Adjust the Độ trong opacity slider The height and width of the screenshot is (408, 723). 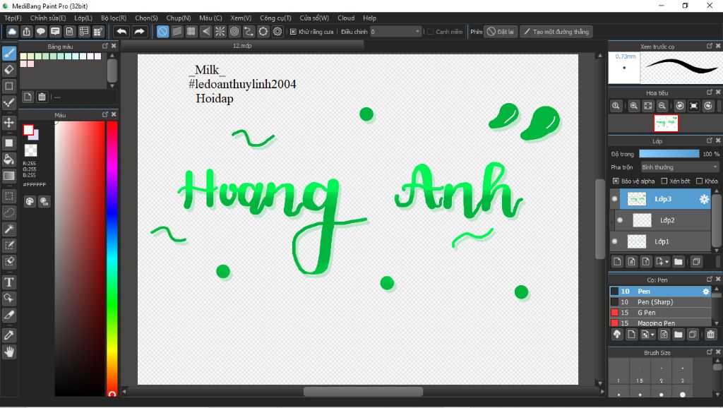pos(669,154)
